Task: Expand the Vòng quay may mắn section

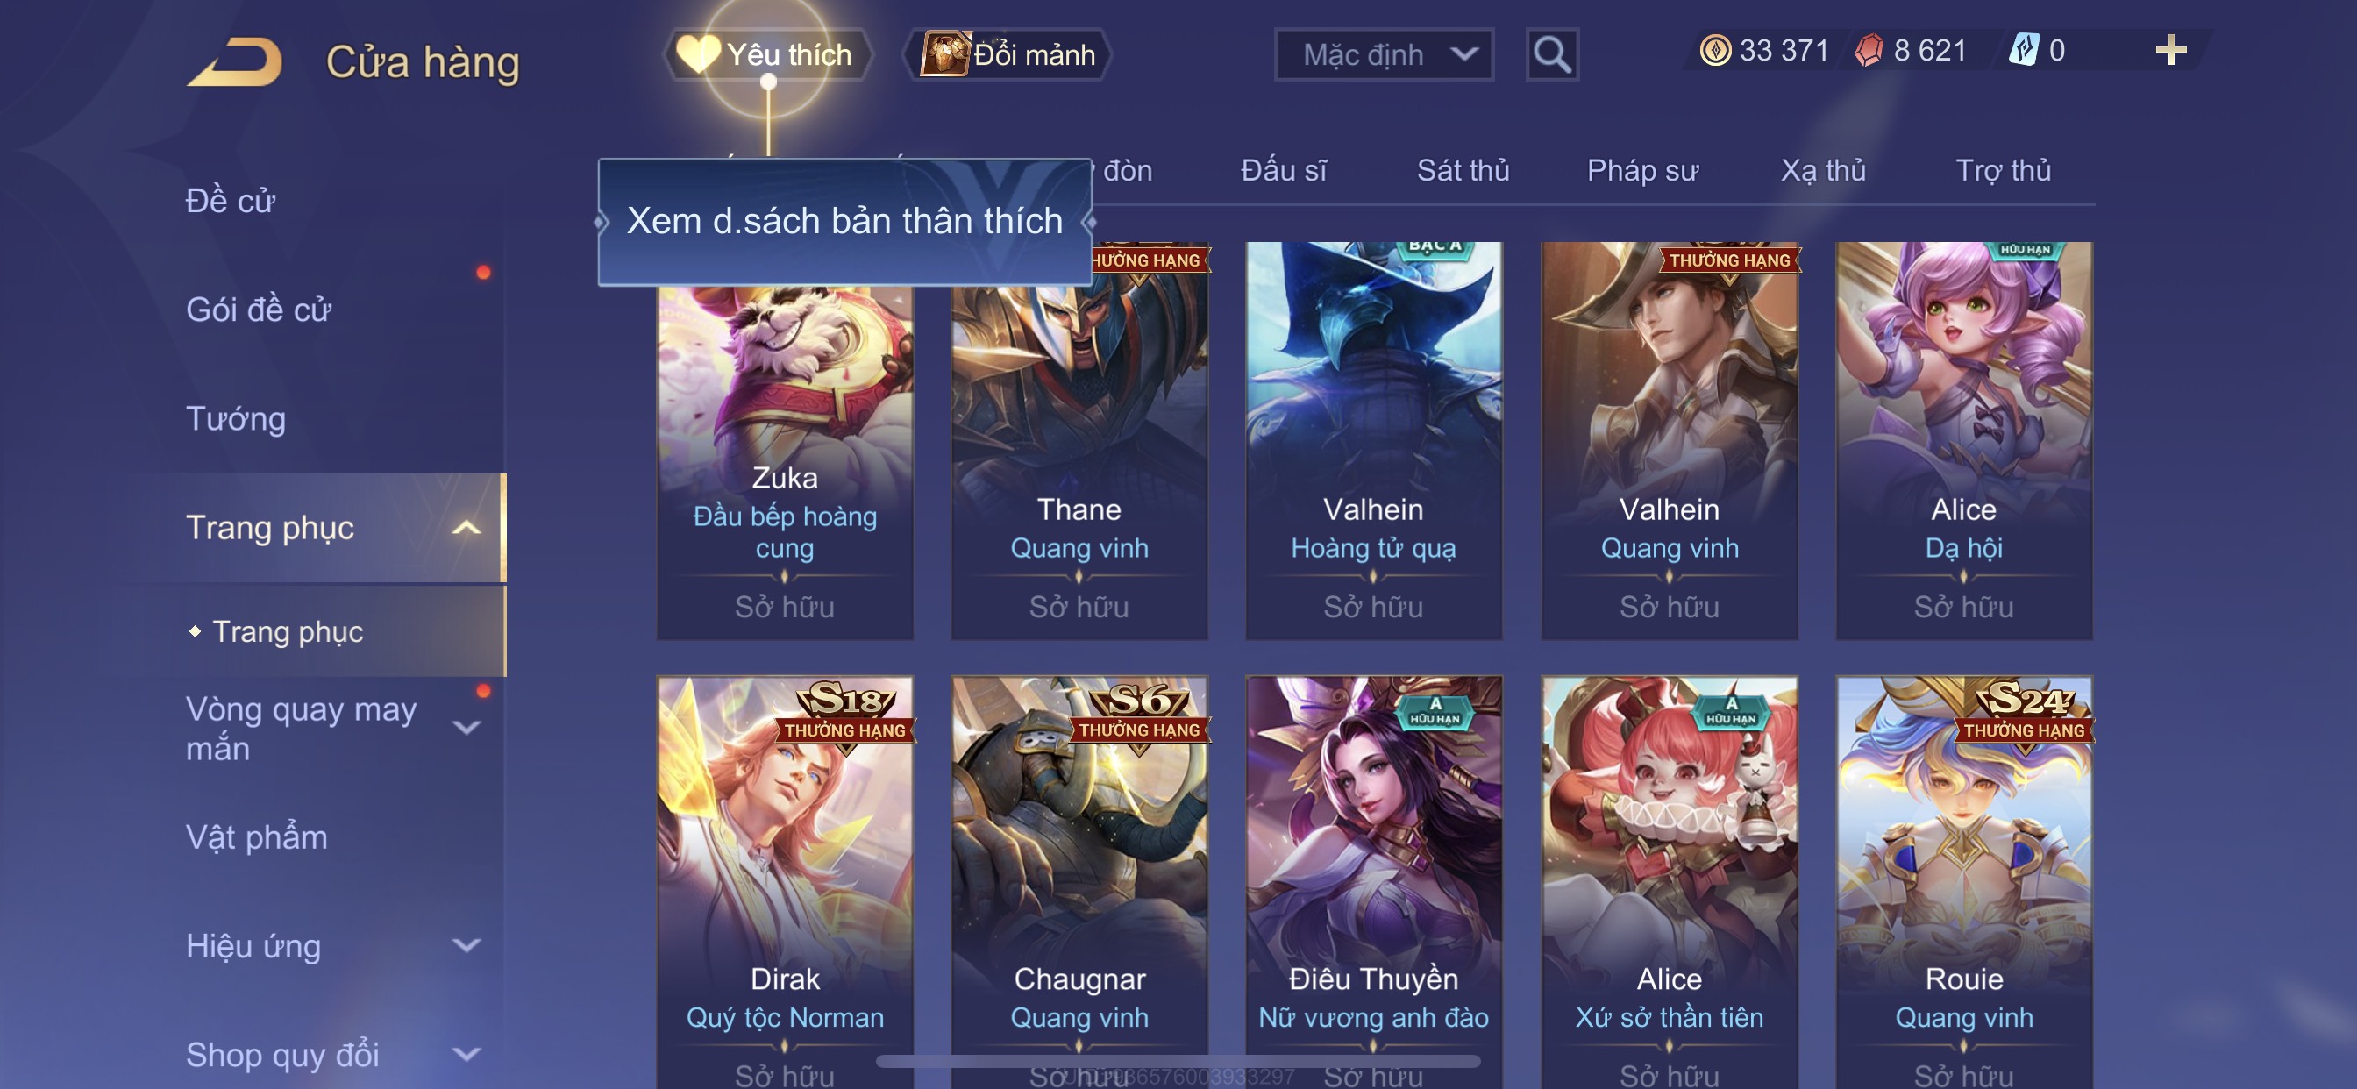Action: pos(466,728)
